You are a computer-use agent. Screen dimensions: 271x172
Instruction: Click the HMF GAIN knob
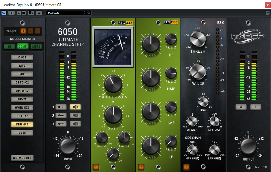(x=151, y=78)
